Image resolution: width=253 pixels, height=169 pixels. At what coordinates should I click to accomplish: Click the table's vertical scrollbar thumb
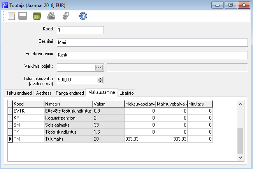click(x=240, y=141)
